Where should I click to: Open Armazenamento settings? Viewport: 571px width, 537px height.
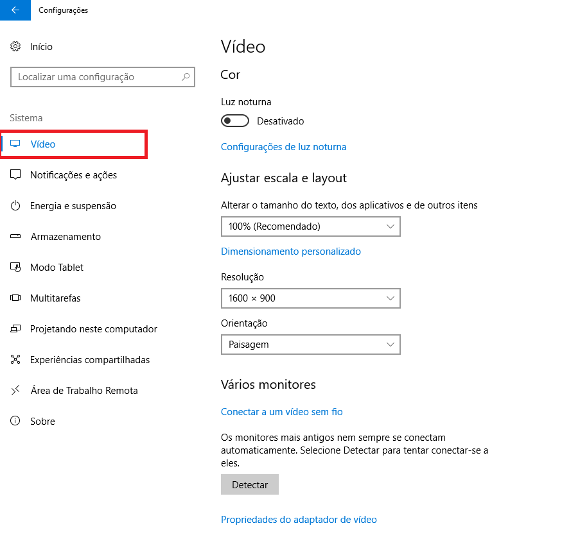tap(66, 237)
